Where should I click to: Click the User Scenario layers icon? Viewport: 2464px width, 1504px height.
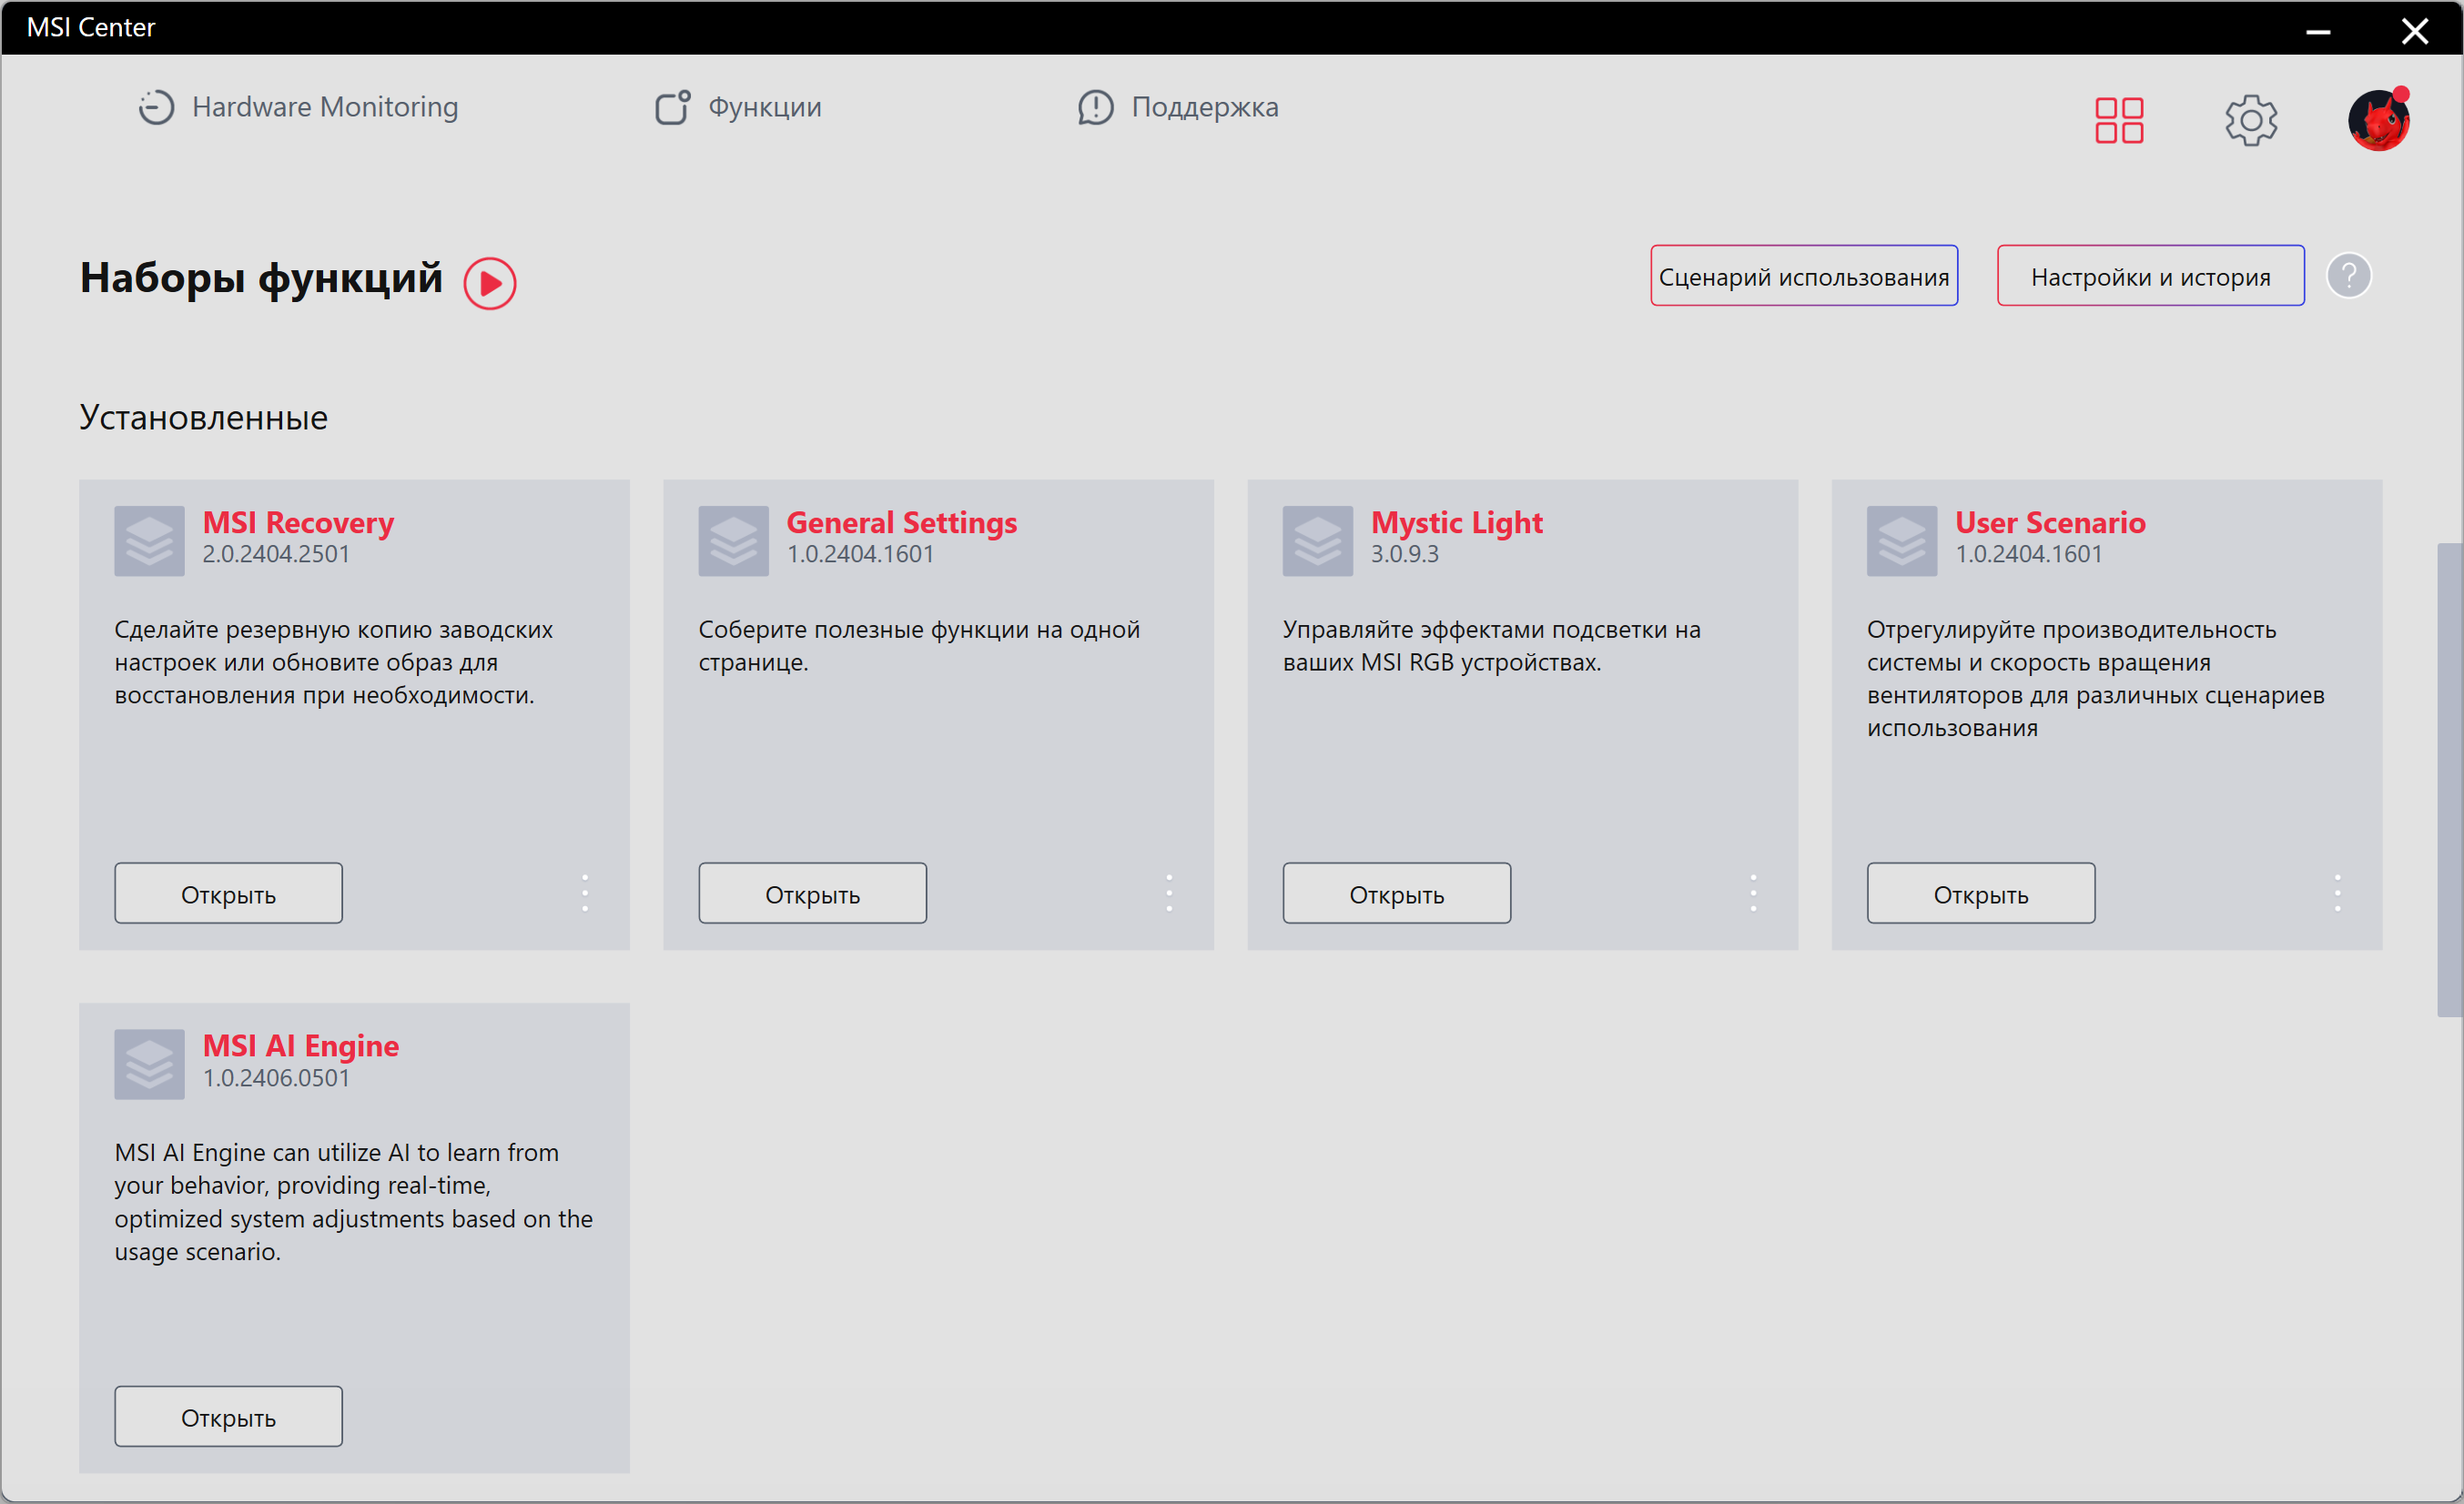pyautogui.click(x=1901, y=540)
